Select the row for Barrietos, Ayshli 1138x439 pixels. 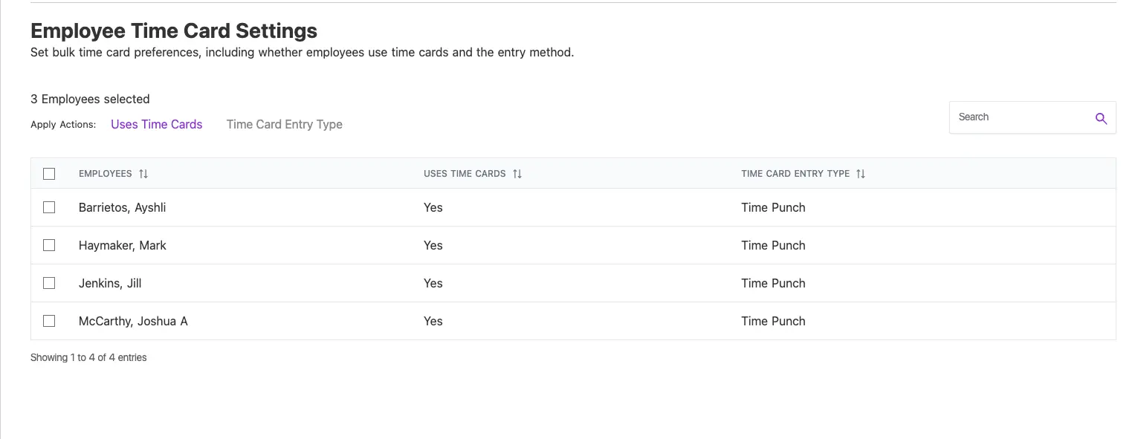122,207
